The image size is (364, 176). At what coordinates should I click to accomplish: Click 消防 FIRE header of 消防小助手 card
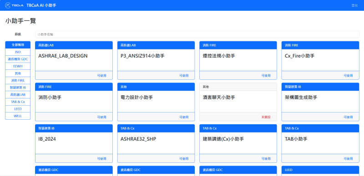point(74,87)
